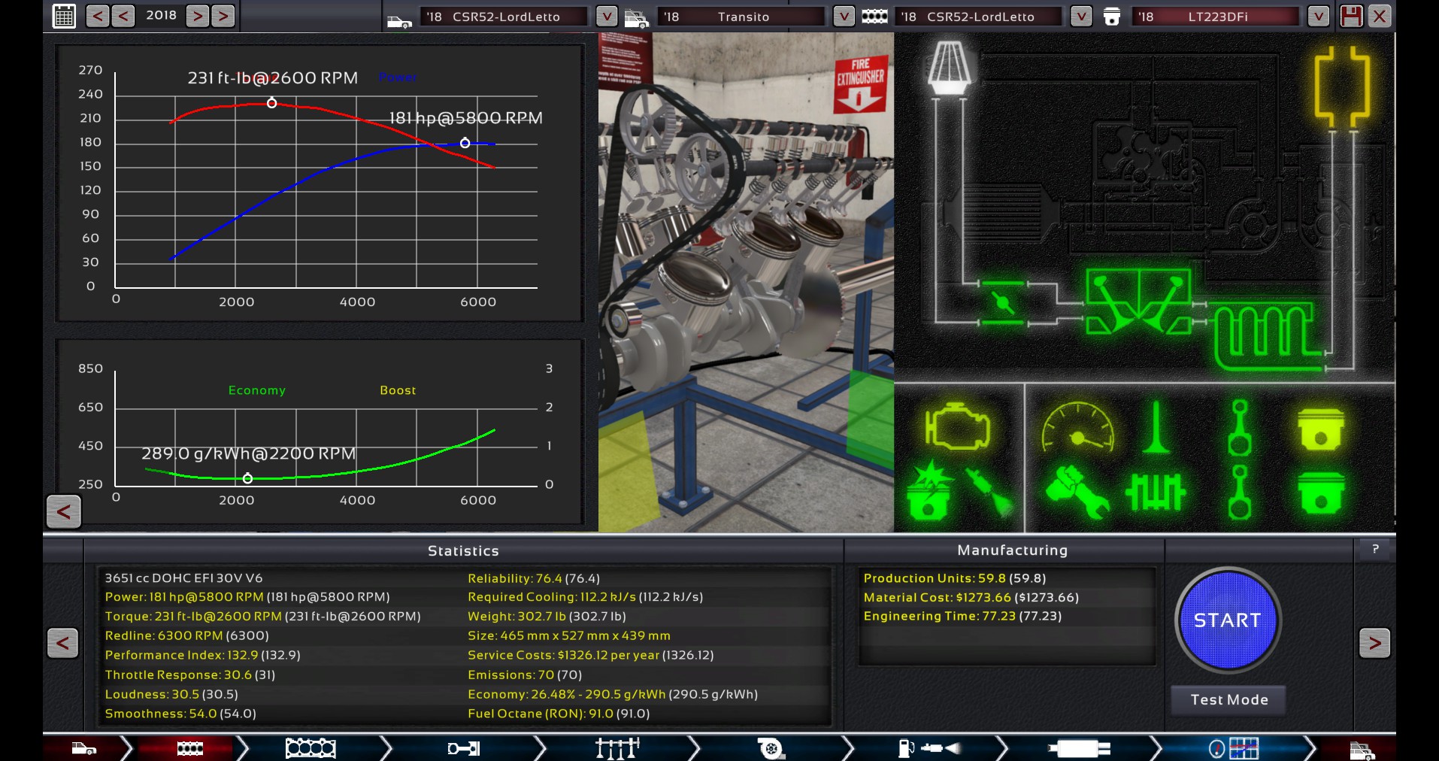The height and width of the screenshot is (761, 1439).
Task: Click the green valve icon
Action: [1156, 429]
